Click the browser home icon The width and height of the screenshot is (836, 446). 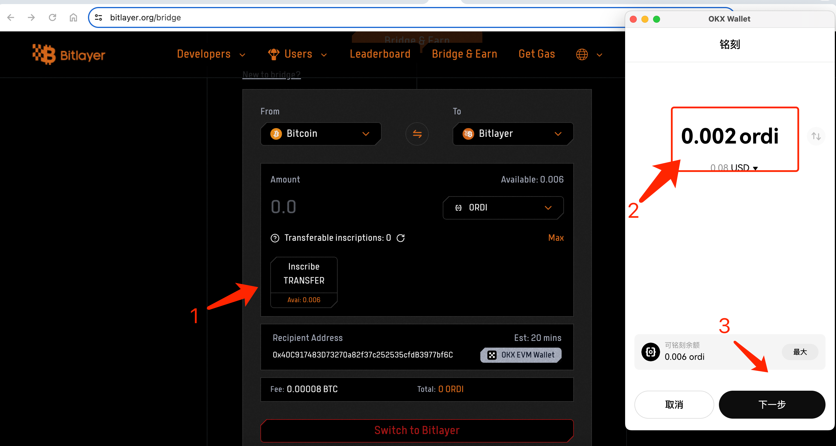(x=73, y=17)
